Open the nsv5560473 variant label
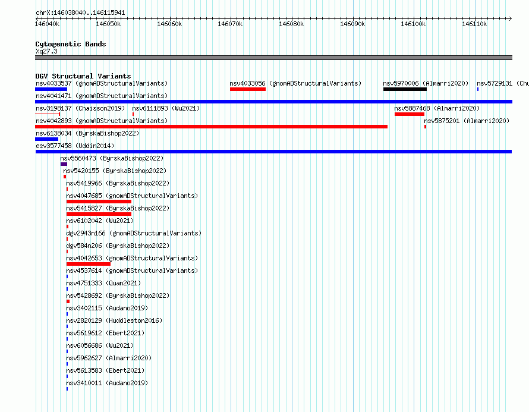Viewport: 529px width, 412px height. click(x=112, y=158)
